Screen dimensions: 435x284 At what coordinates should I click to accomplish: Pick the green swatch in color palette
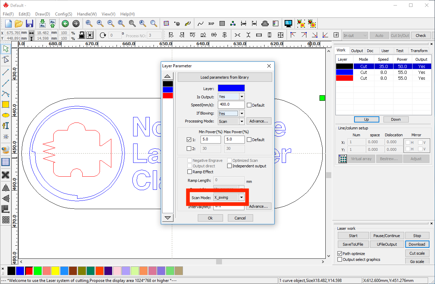pos(38,271)
